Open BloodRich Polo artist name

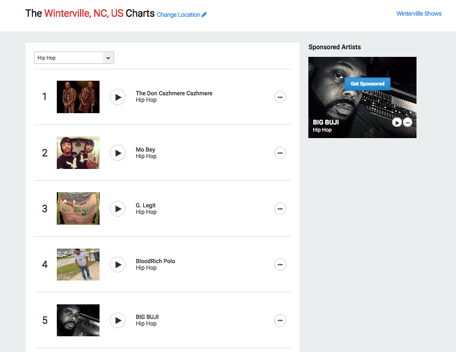155,261
